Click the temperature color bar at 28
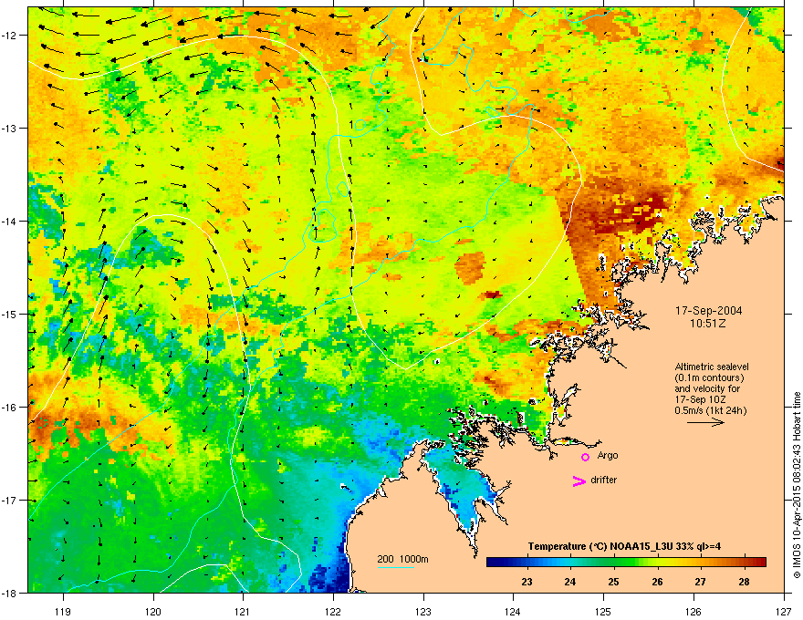Image resolution: width=803 pixels, height=620 pixels. [744, 562]
